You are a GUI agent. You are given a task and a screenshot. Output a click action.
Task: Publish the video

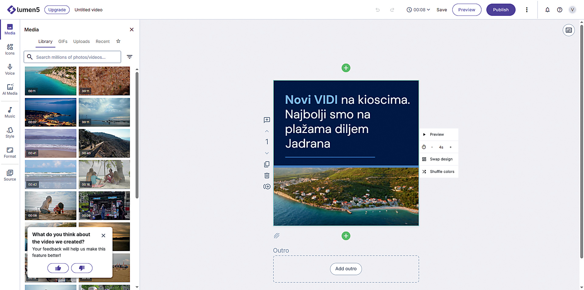(501, 10)
